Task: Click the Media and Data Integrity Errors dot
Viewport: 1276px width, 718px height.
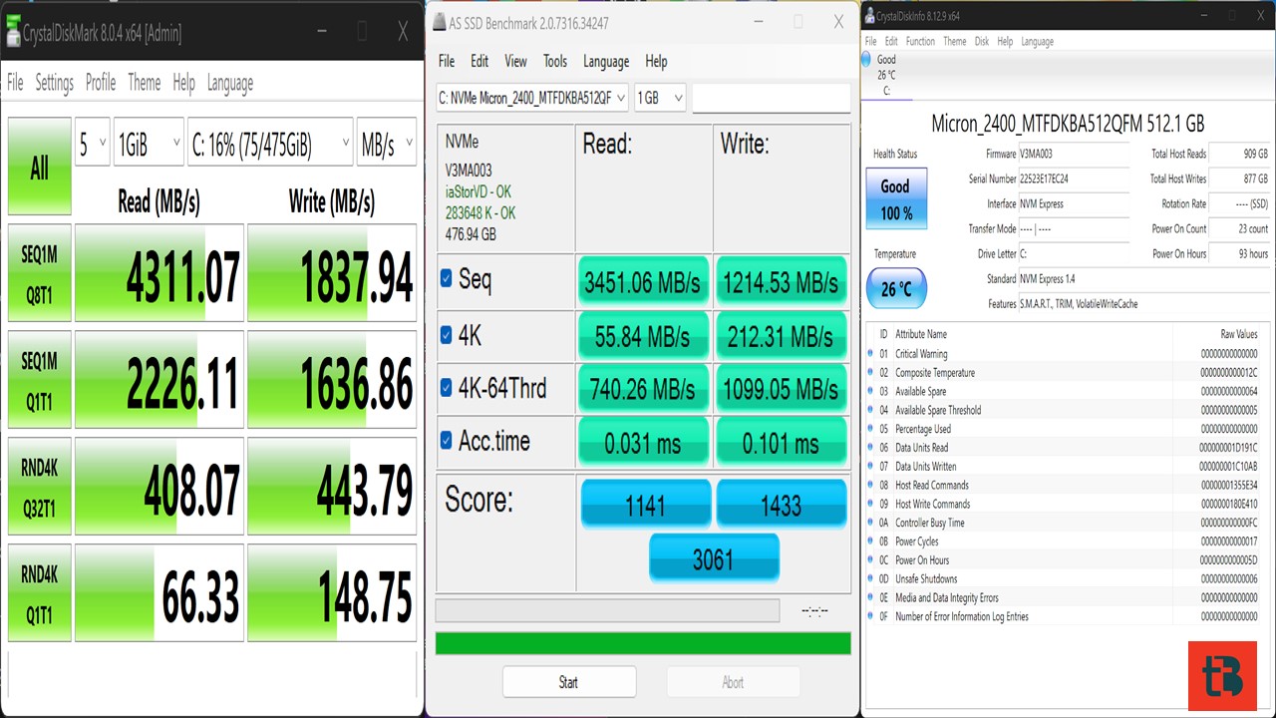Action: 871,597
